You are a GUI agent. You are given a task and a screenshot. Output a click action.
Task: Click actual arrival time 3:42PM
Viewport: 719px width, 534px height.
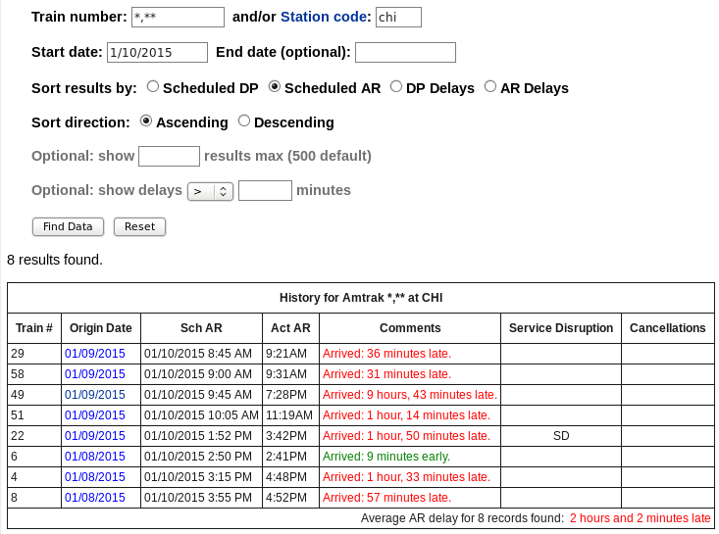point(286,436)
